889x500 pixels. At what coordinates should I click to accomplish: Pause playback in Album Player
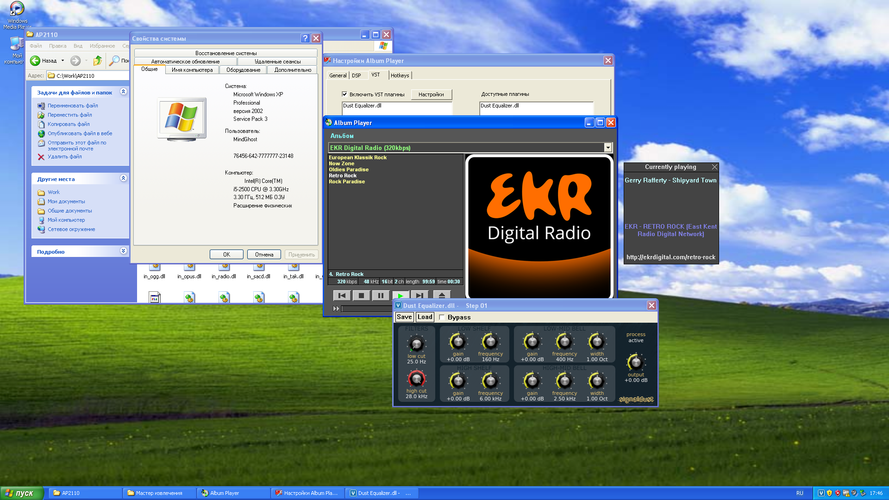[x=381, y=295]
